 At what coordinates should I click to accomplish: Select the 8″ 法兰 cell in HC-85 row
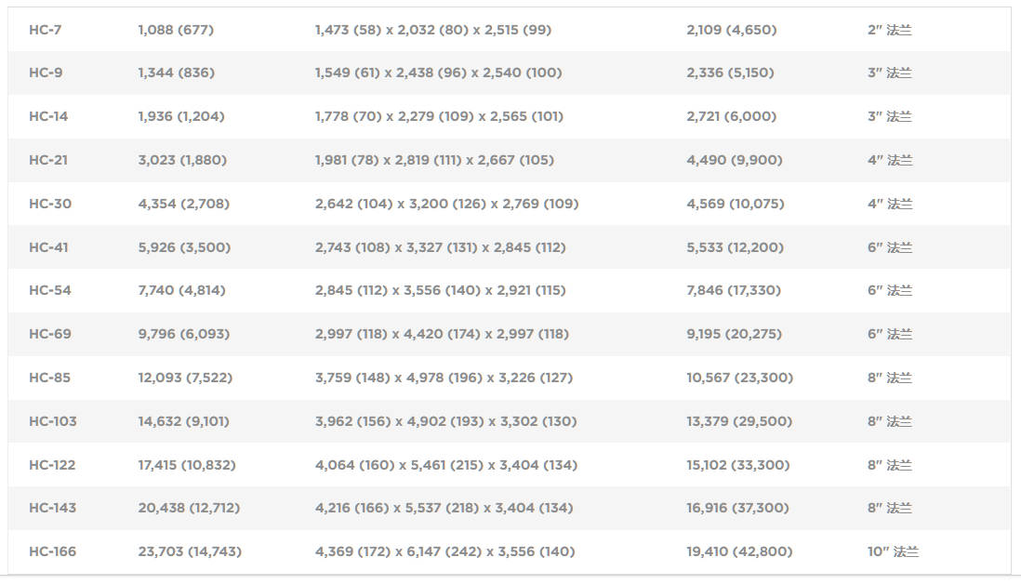click(890, 378)
